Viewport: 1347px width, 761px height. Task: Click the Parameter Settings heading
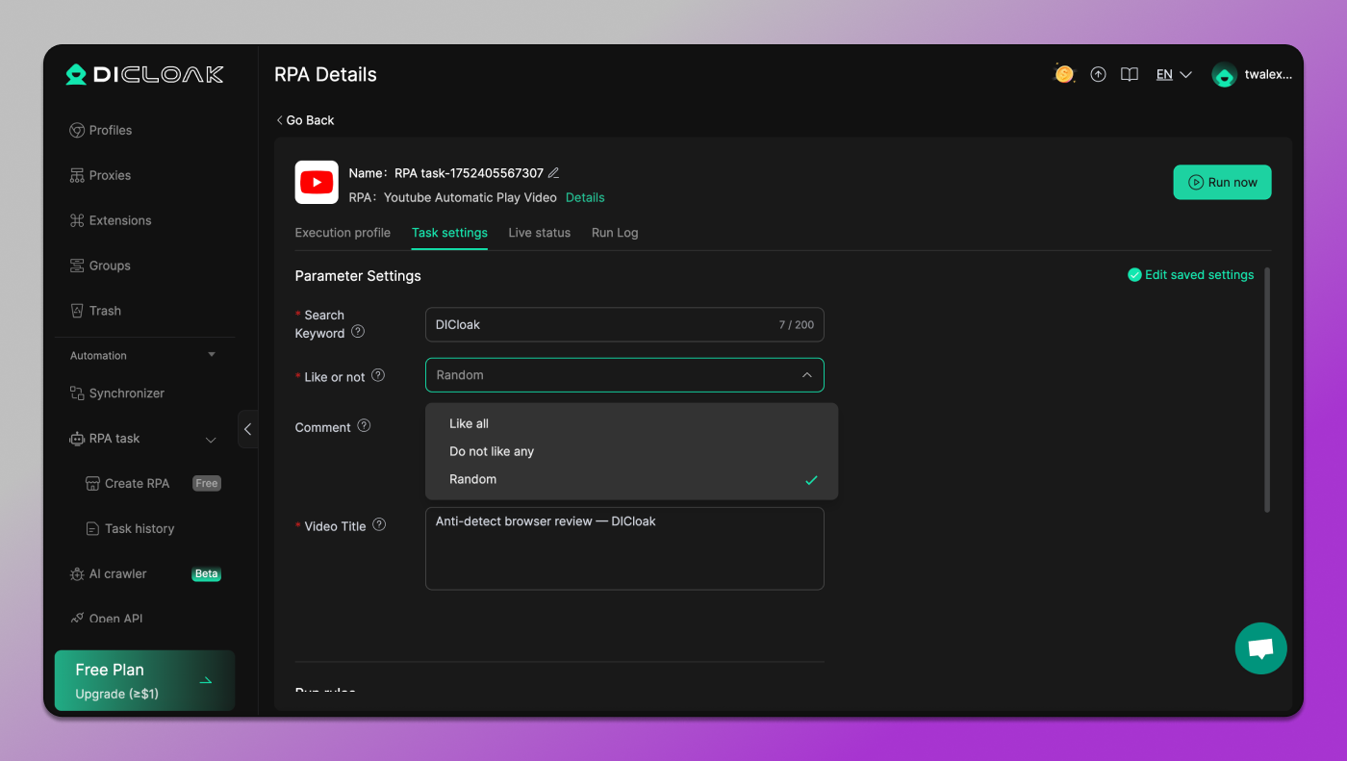(358, 276)
